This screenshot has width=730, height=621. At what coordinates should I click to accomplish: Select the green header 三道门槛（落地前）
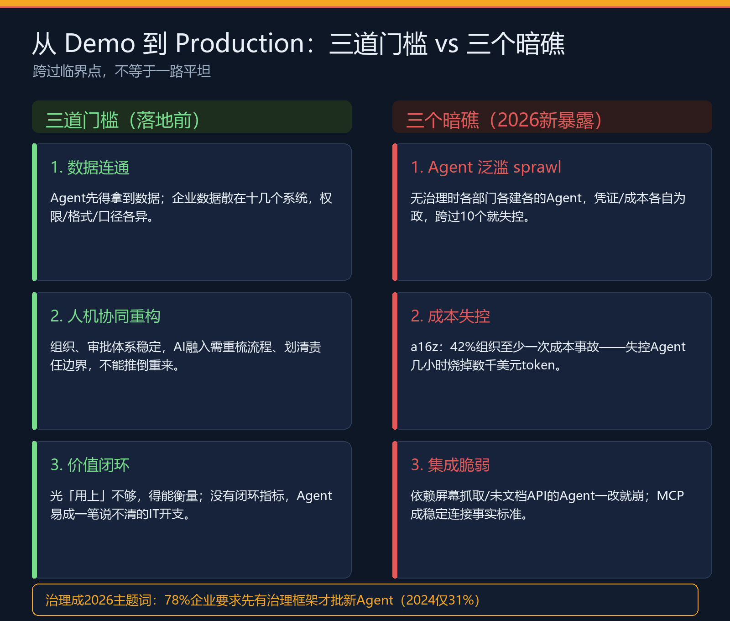point(192,117)
